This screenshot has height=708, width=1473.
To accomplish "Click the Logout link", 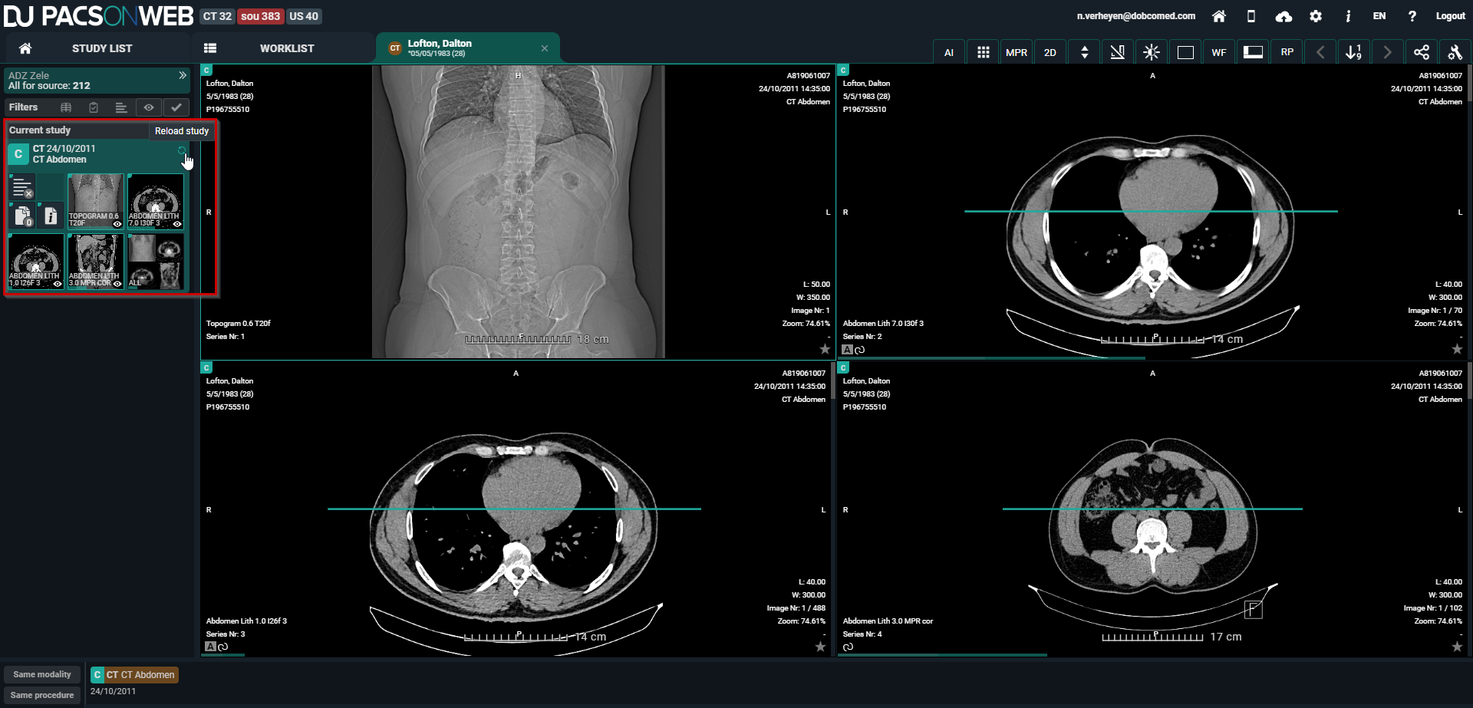I will (x=1450, y=16).
